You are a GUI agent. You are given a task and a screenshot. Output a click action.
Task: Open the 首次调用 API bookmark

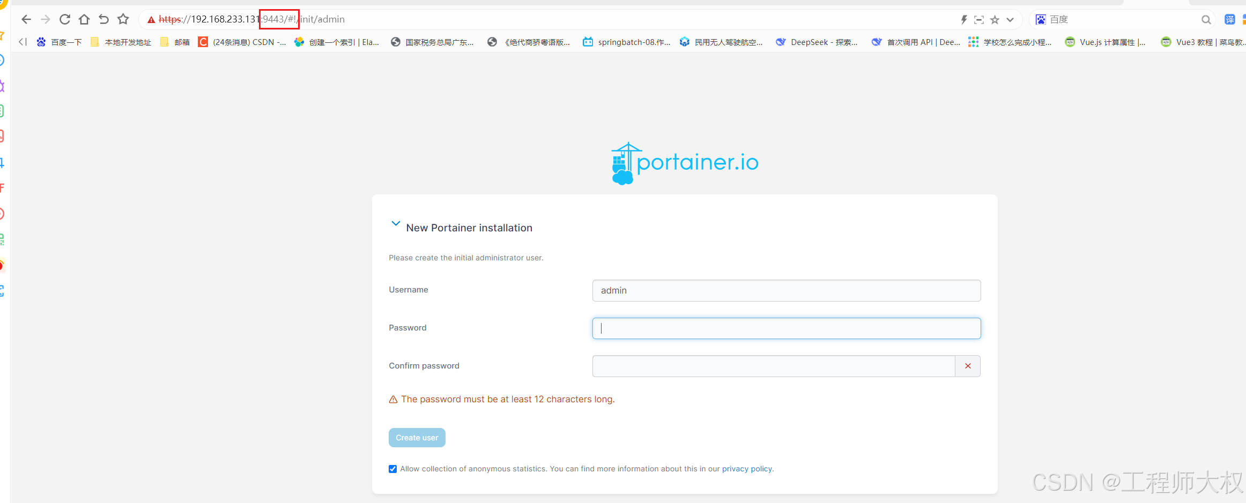tap(916, 42)
